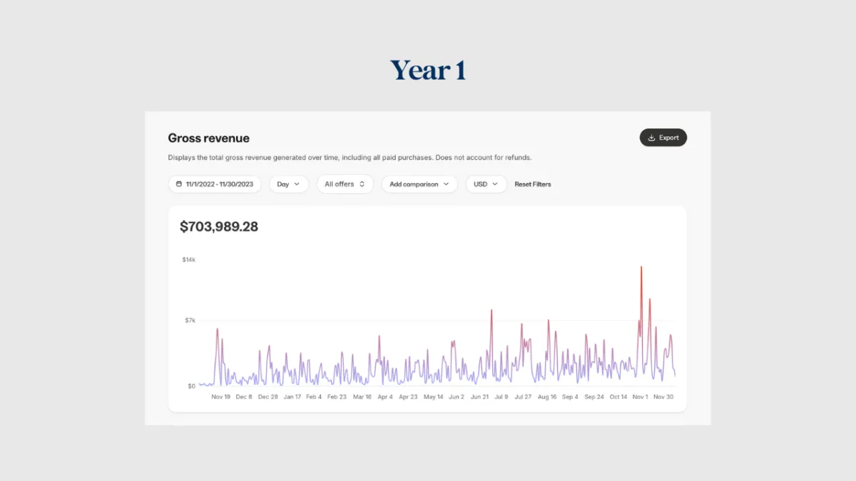Open the 11/1/2022 - 11/30/2023 date range
The height and width of the screenshot is (481, 856).
point(215,184)
